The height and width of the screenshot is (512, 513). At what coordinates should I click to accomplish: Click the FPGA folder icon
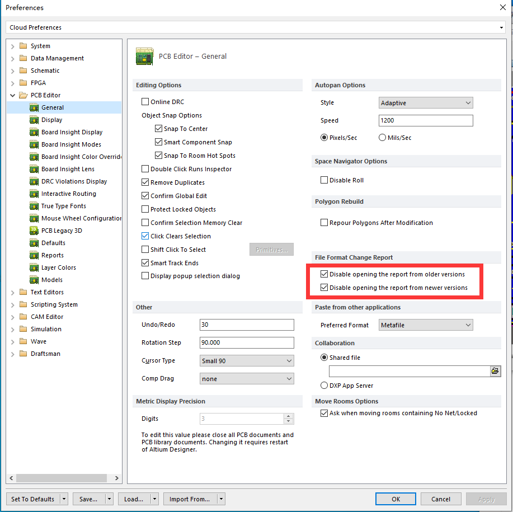(23, 83)
